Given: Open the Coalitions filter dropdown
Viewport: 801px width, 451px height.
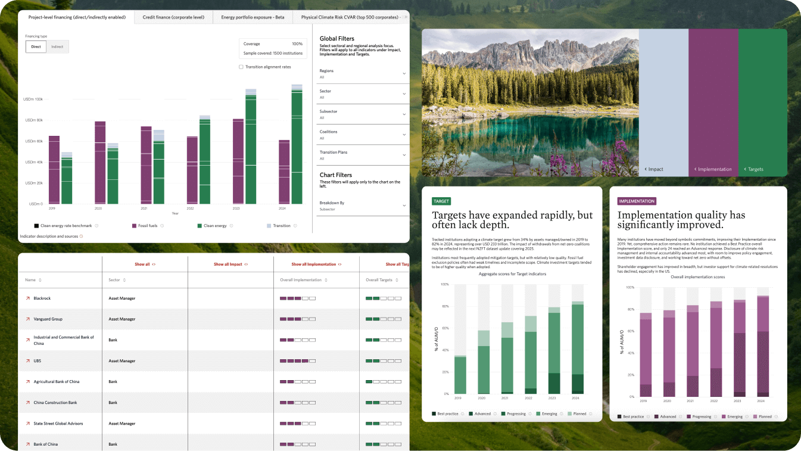Looking at the screenshot, I should point(403,133).
